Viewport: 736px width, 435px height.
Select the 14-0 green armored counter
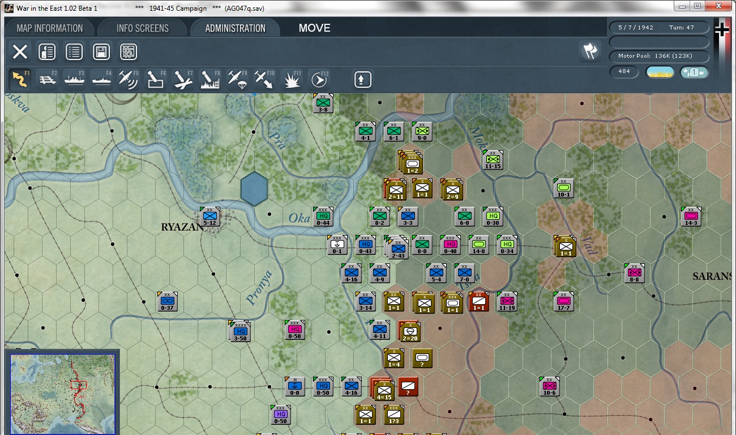(479, 245)
